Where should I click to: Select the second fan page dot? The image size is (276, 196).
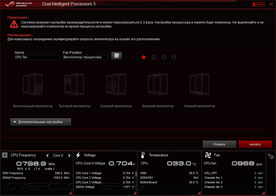(154, 57)
